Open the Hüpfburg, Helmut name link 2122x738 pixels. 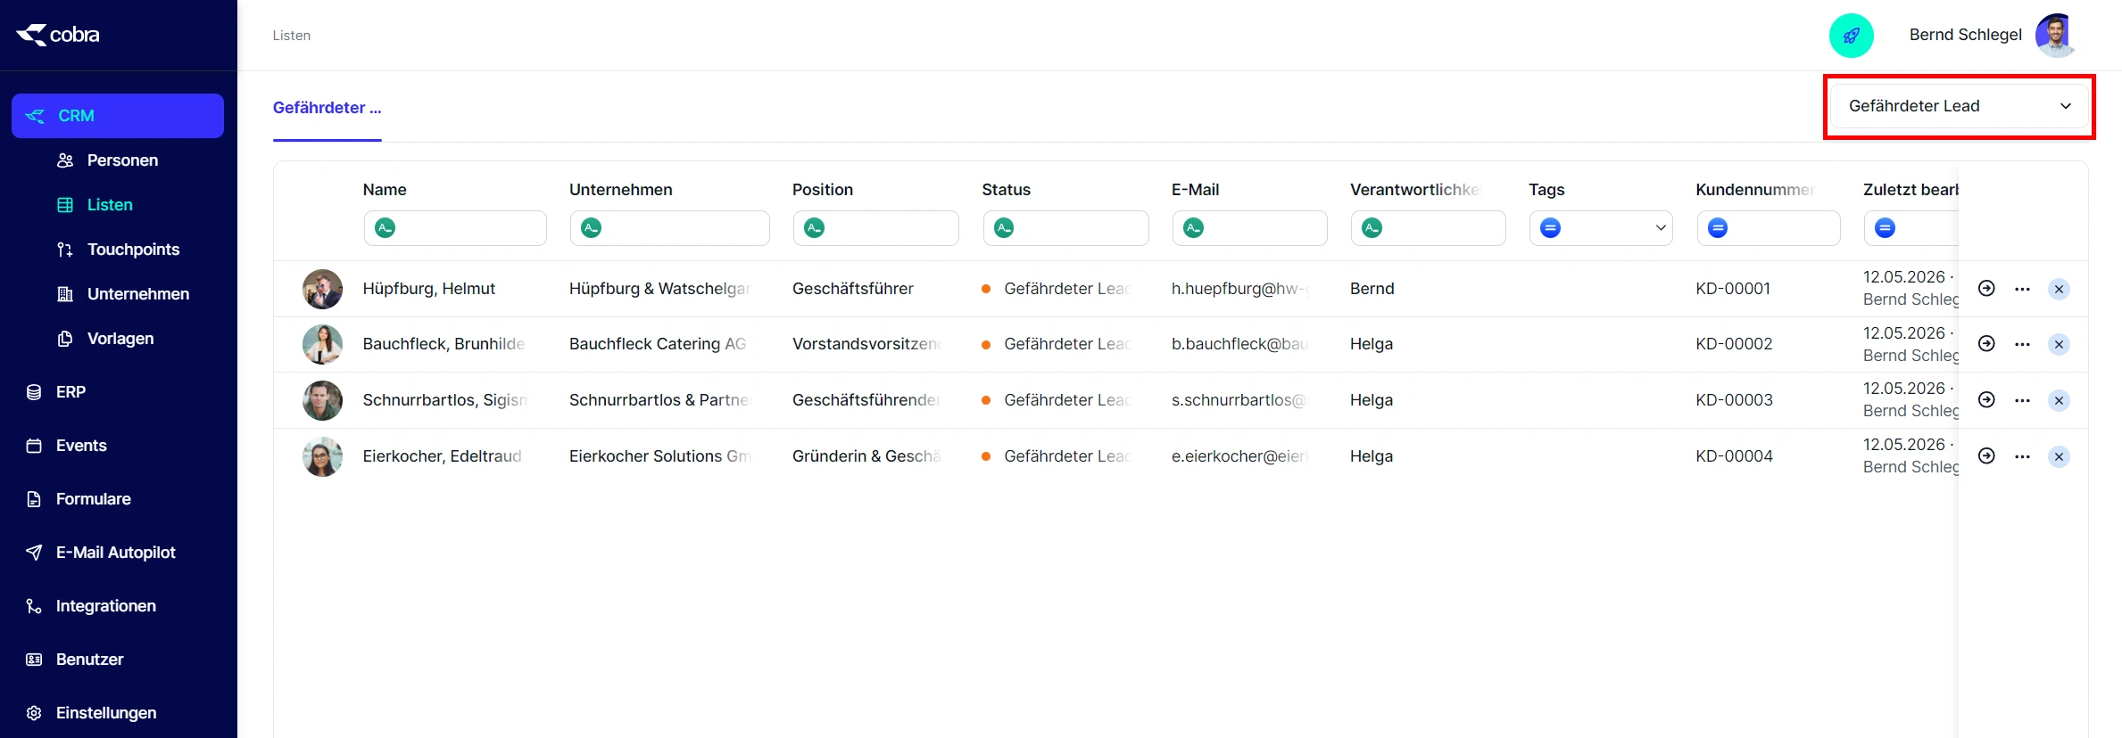point(428,289)
